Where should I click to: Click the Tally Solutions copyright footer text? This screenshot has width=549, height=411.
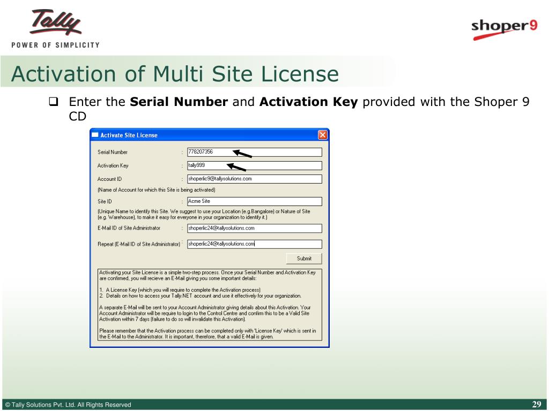click(68, 405)
